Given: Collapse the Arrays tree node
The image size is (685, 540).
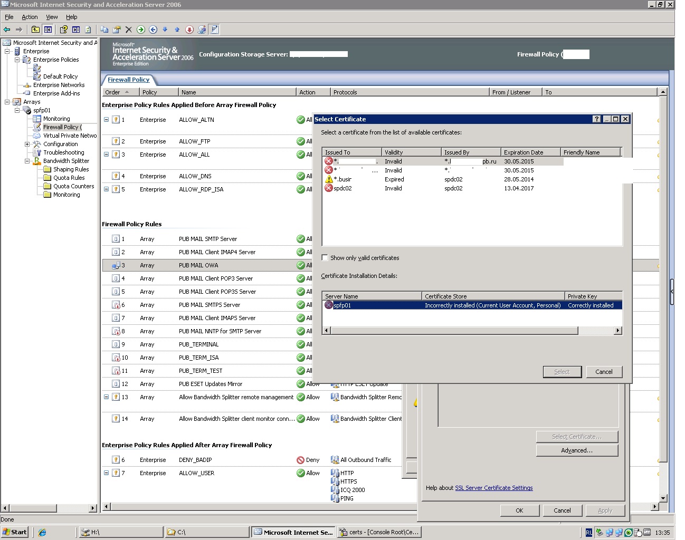Looking at the screenshot, I should coord(7,102).
